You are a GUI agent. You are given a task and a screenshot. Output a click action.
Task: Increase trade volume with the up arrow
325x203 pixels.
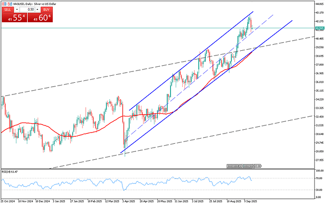(x=38, y=9)
